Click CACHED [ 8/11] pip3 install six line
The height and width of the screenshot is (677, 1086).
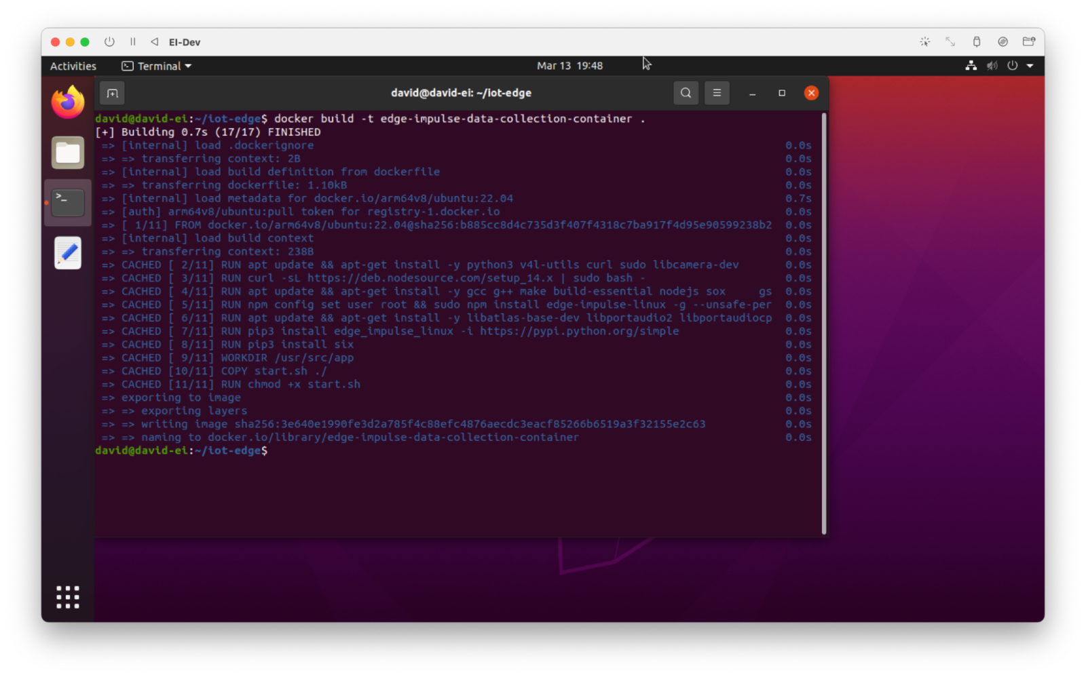pyautogui.click(x=228, y=345)
